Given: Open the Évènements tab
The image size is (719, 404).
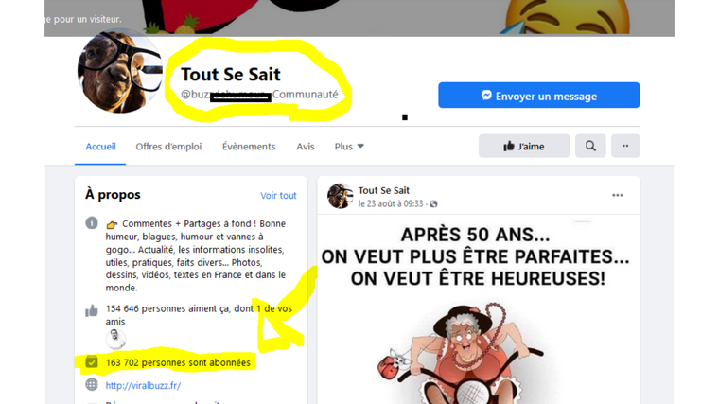Looking at the screenshot, I should [x=249, y=147].
